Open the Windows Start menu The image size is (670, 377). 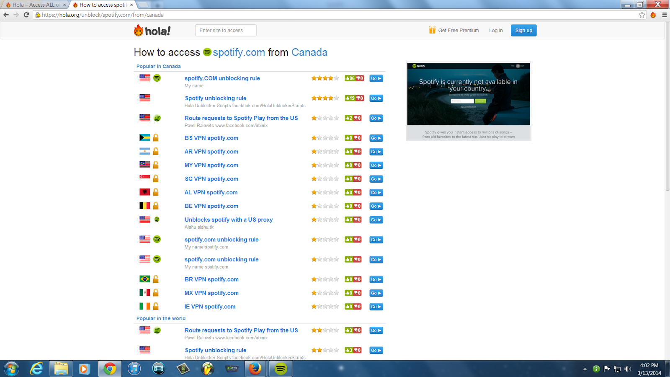click(11, 369)
